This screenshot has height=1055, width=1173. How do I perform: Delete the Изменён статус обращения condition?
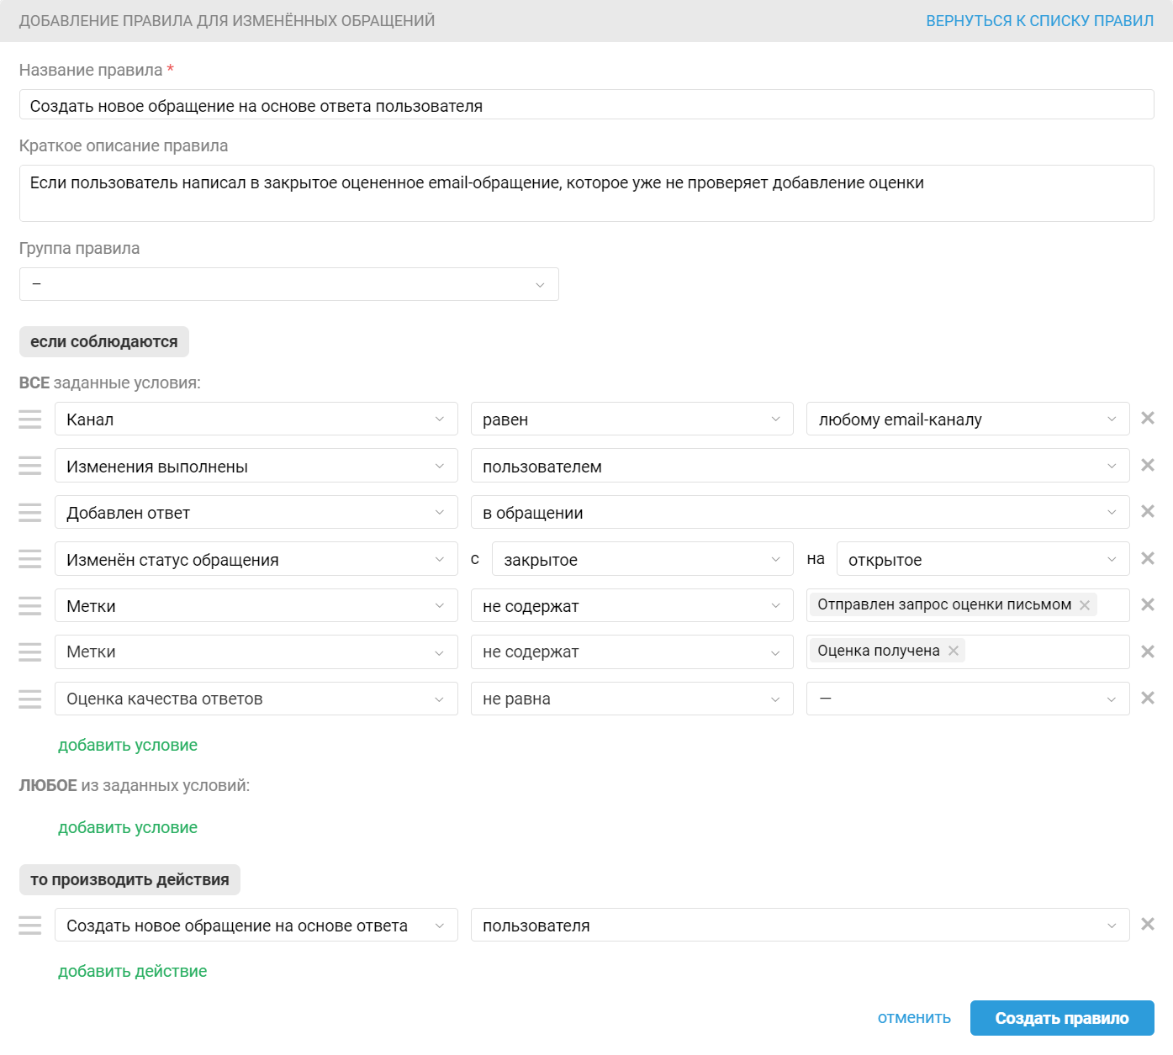coord(1147,558)
